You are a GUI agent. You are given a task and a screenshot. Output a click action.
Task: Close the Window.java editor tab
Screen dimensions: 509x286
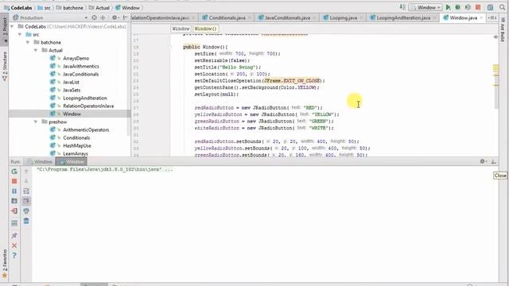[x=481, y=17]
